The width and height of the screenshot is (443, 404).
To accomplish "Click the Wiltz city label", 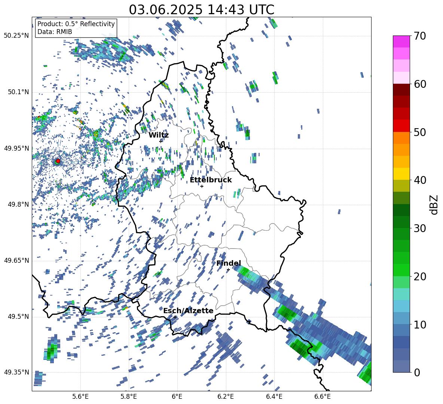I will click(x=159, y=135).
